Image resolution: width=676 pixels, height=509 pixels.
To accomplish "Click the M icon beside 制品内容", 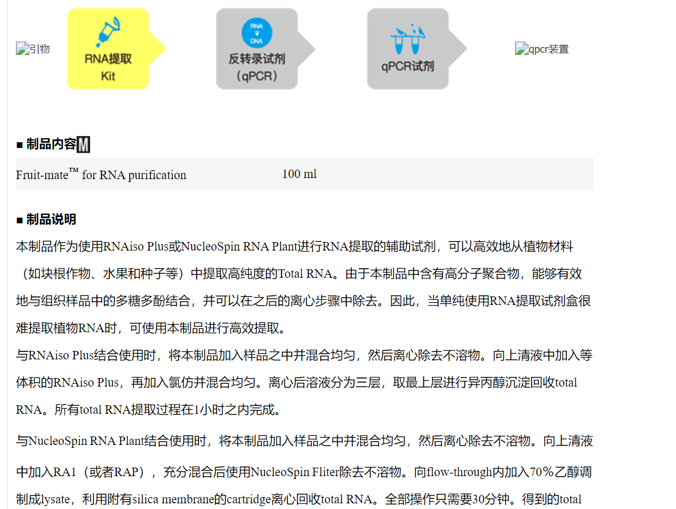I will tap(83, 145).
